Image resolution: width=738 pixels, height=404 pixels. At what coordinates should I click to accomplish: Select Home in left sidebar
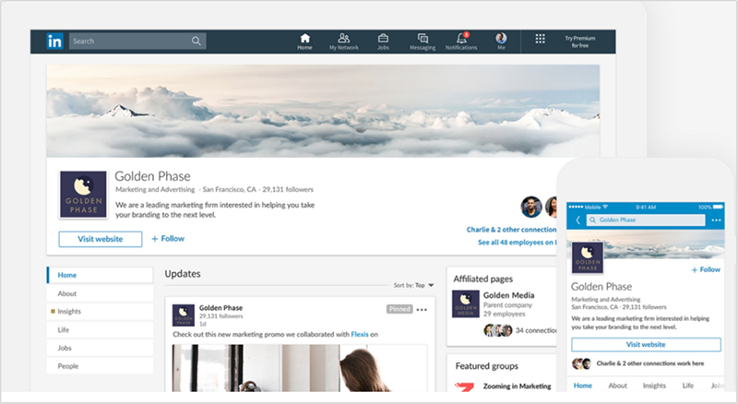[x=101, y=275]
